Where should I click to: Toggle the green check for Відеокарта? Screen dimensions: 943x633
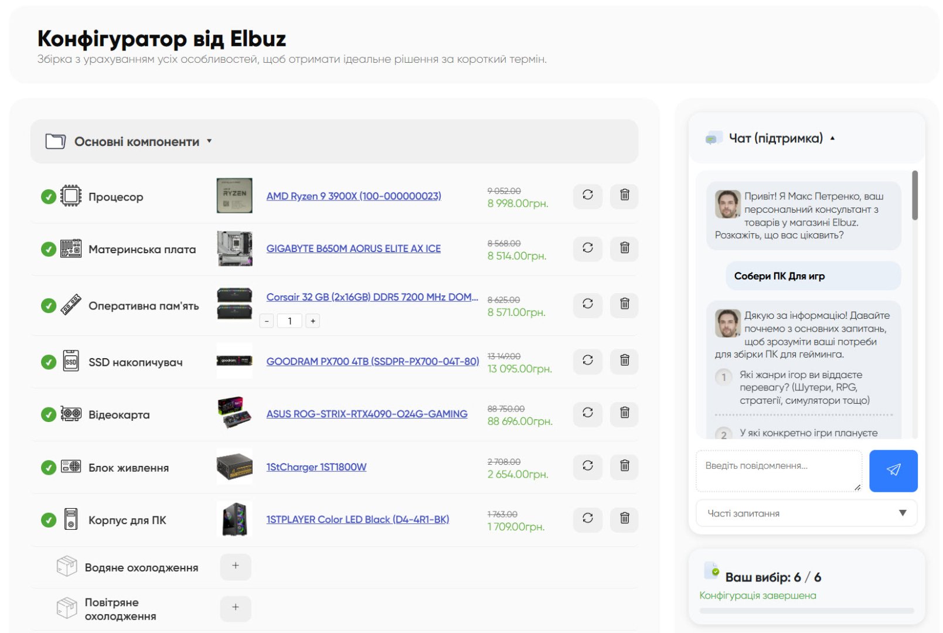coord(49,414)
